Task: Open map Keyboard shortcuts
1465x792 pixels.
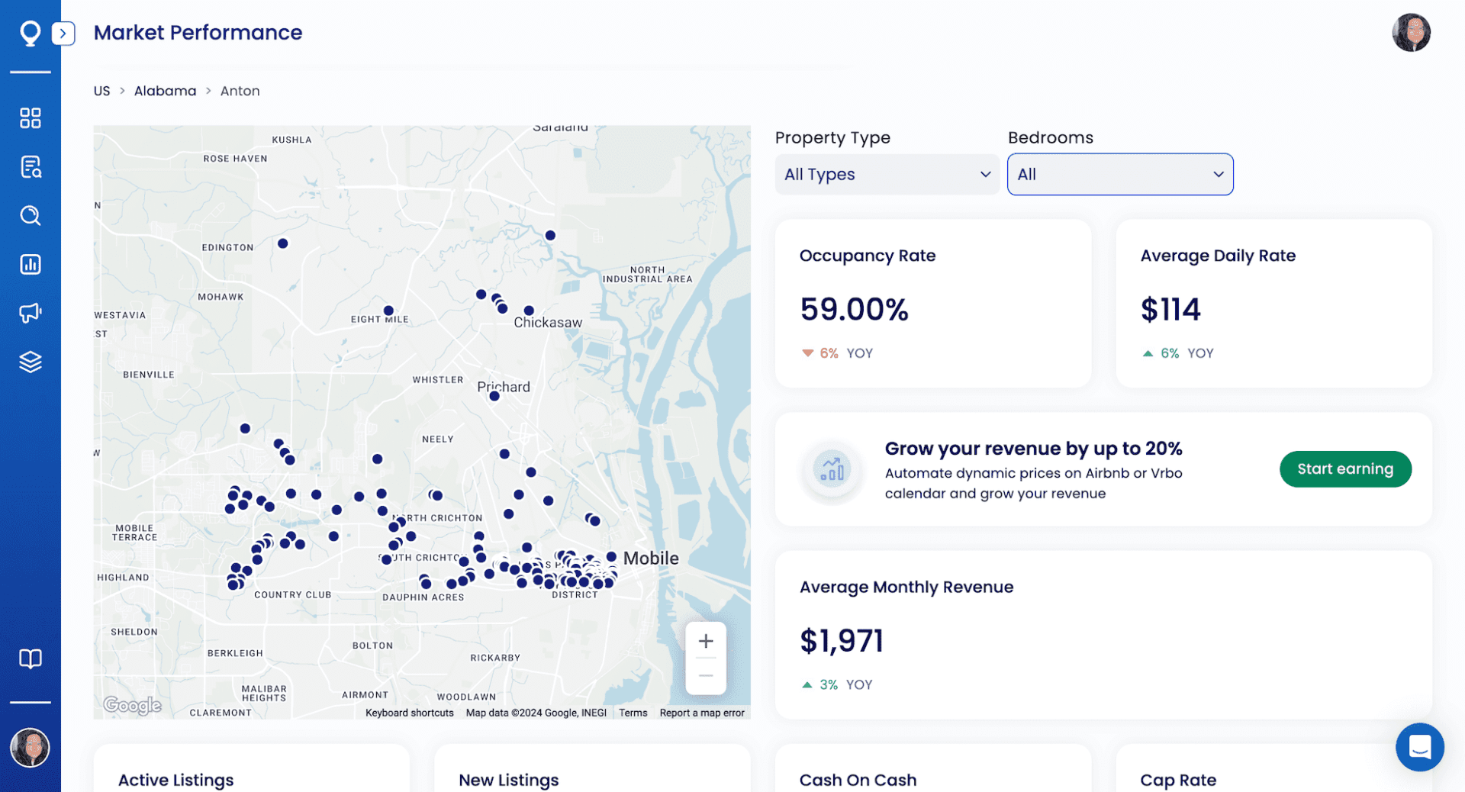Action: [x=409, y=713]
